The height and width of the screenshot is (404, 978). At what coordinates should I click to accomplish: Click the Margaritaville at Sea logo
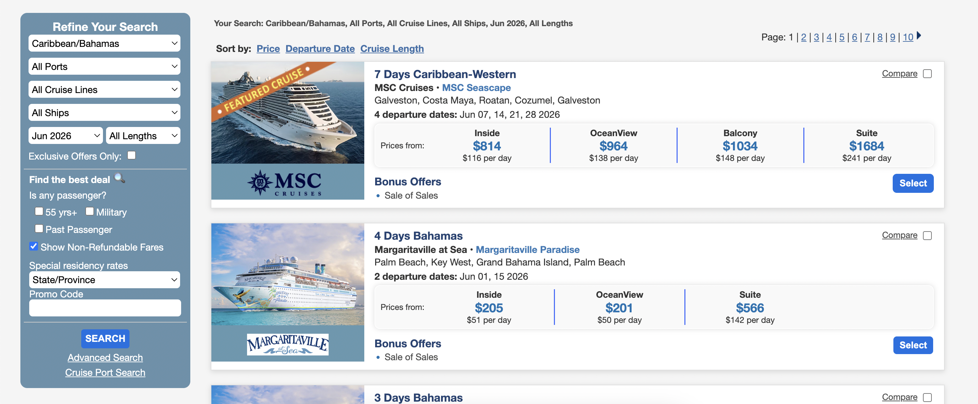[x=287, y=344]
